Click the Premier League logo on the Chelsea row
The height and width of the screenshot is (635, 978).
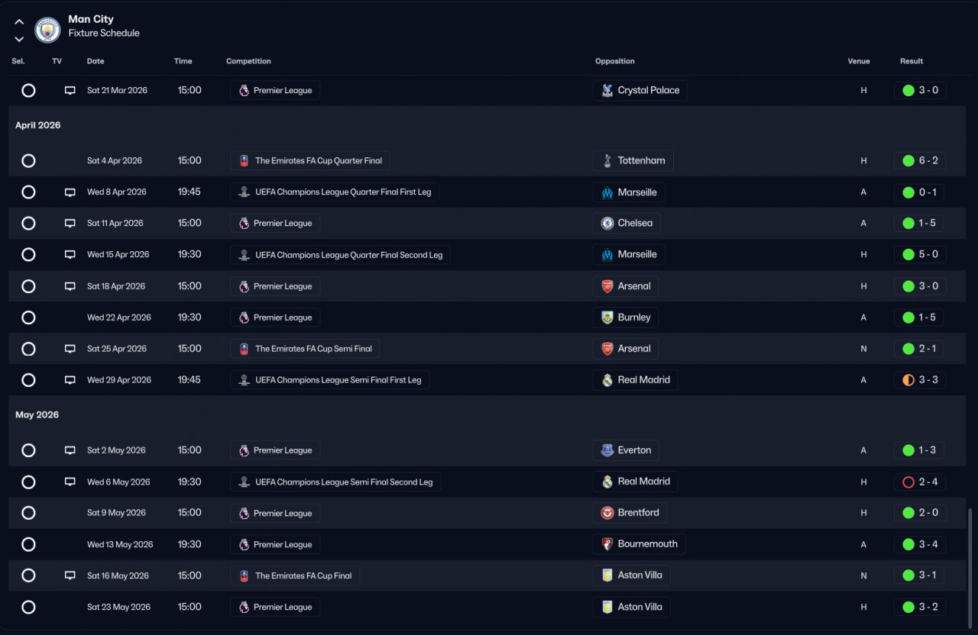click(244, 224)
